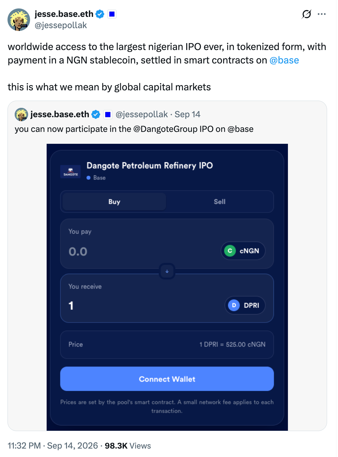Click the green cNGN coin icon

click(230, 251)
